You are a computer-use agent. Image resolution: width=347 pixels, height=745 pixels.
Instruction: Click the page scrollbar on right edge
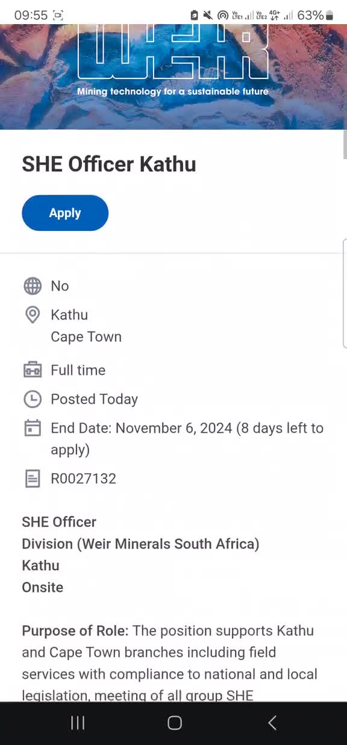coord(345,143)
